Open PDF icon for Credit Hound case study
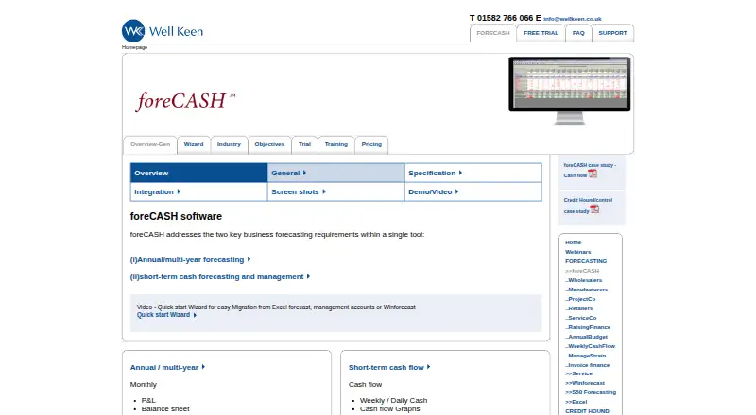 [594, 209]
